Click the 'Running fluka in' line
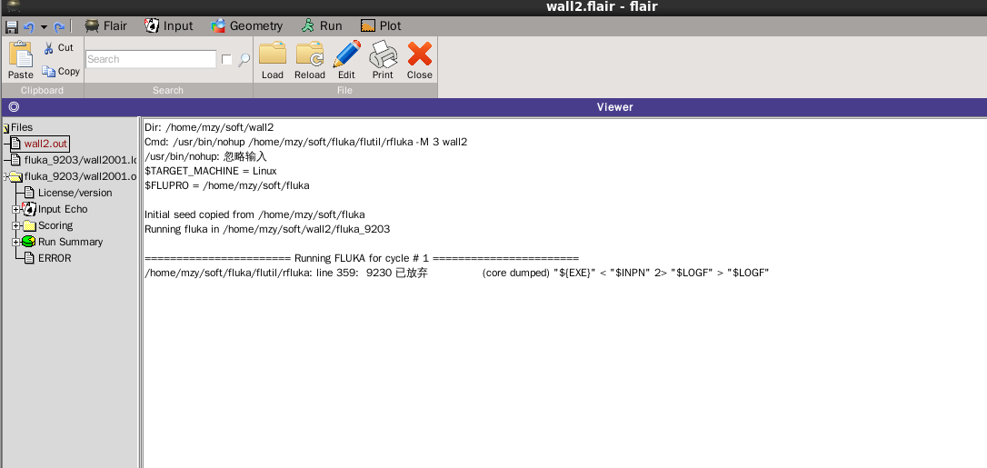Viewport: 987px width, 468px height. pyautogui.click(x=267, y=229)
